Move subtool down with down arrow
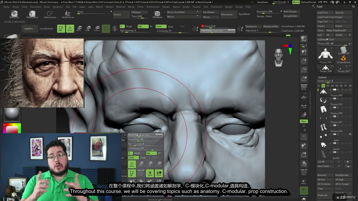This screenshot has width=358, height=201. [348, 162]
